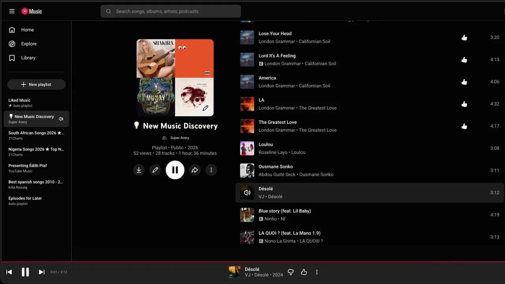The image size is (505, 284).
Task: Seek on the red progress bar
Action: click(x=252, y=262)
